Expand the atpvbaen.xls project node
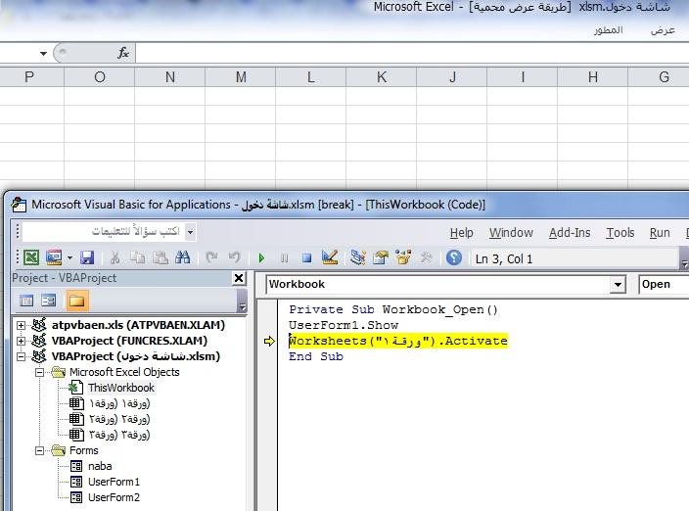Screen dimensions: 689x511 21,325
